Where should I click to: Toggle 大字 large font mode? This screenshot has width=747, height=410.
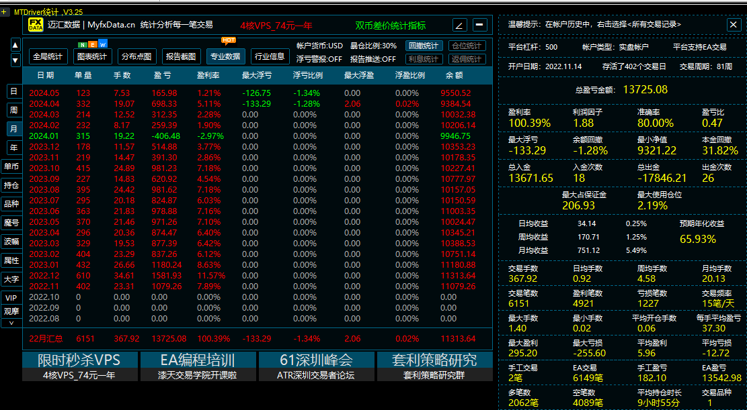[x=11, y=278]
